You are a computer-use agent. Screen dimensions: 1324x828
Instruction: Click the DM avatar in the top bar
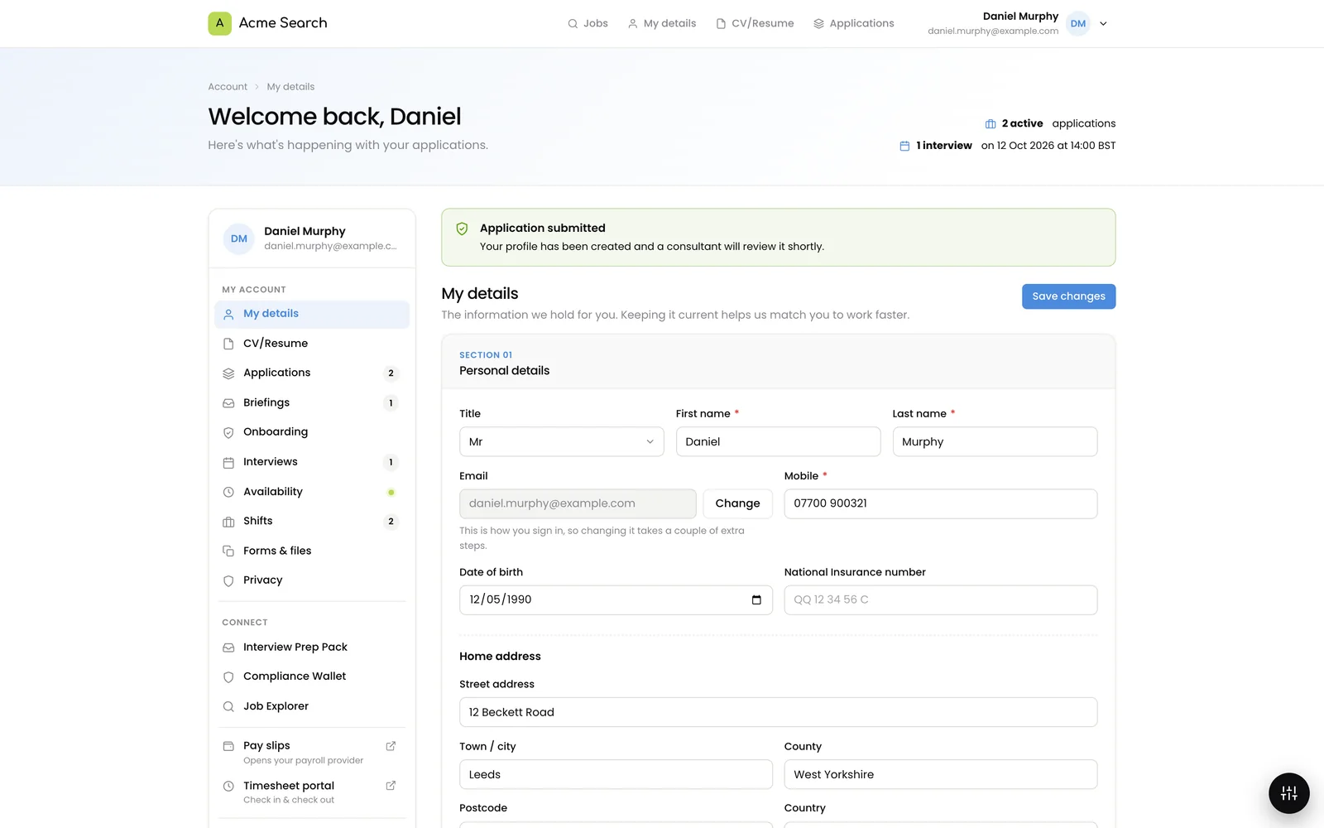[x=1078, y=24]
